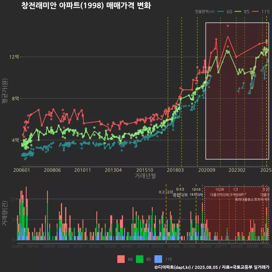Click the chart title '창전래미안 아파트(1998) 매매가격 변화'
Image resolution: width=272 pixels, height=272 pixels.
86,6
